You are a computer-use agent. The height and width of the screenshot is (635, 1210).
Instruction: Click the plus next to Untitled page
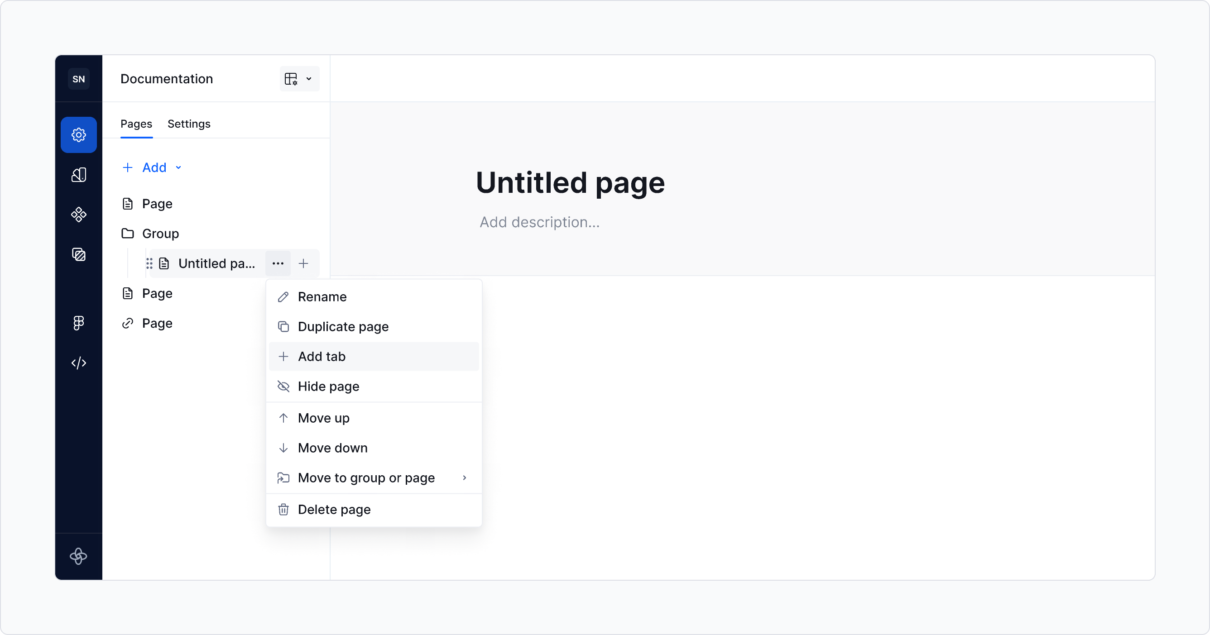[304, 263]
